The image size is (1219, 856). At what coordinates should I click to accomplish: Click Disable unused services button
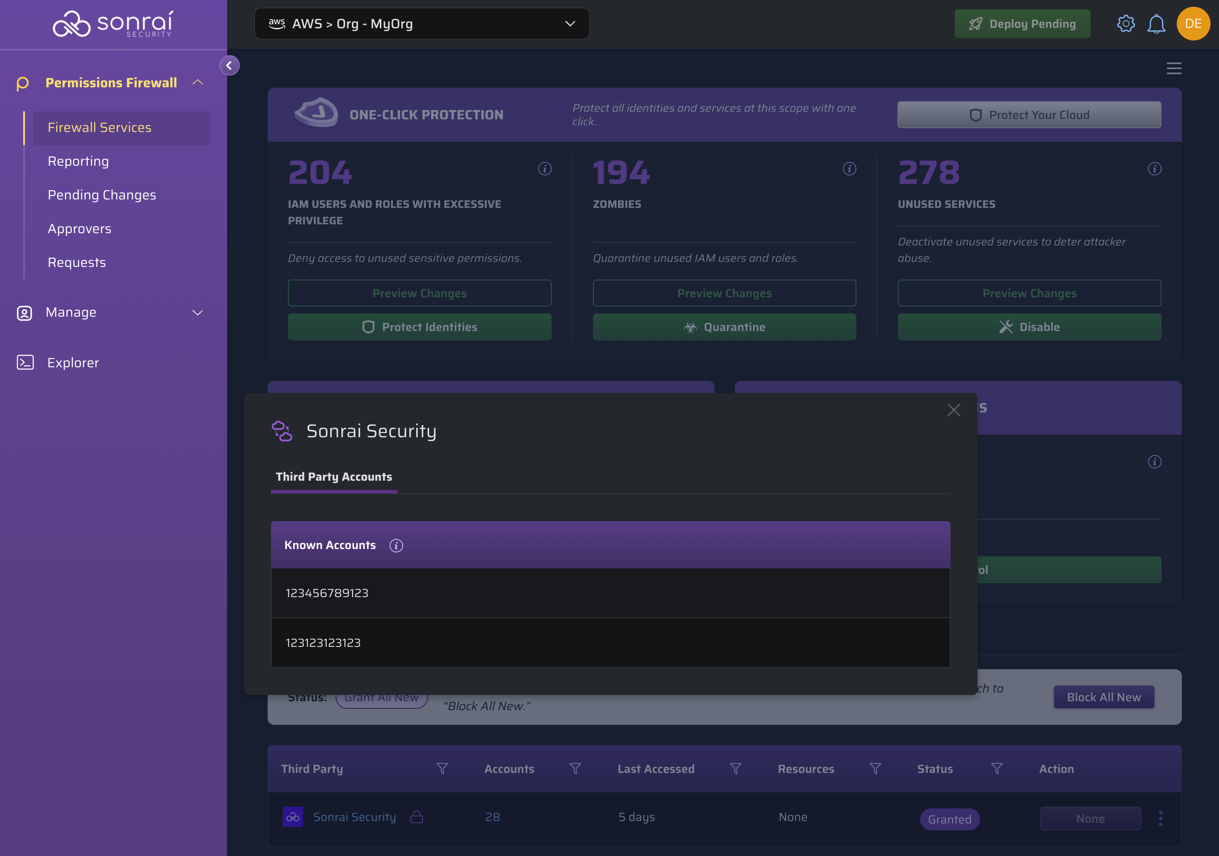point(1029,327)
